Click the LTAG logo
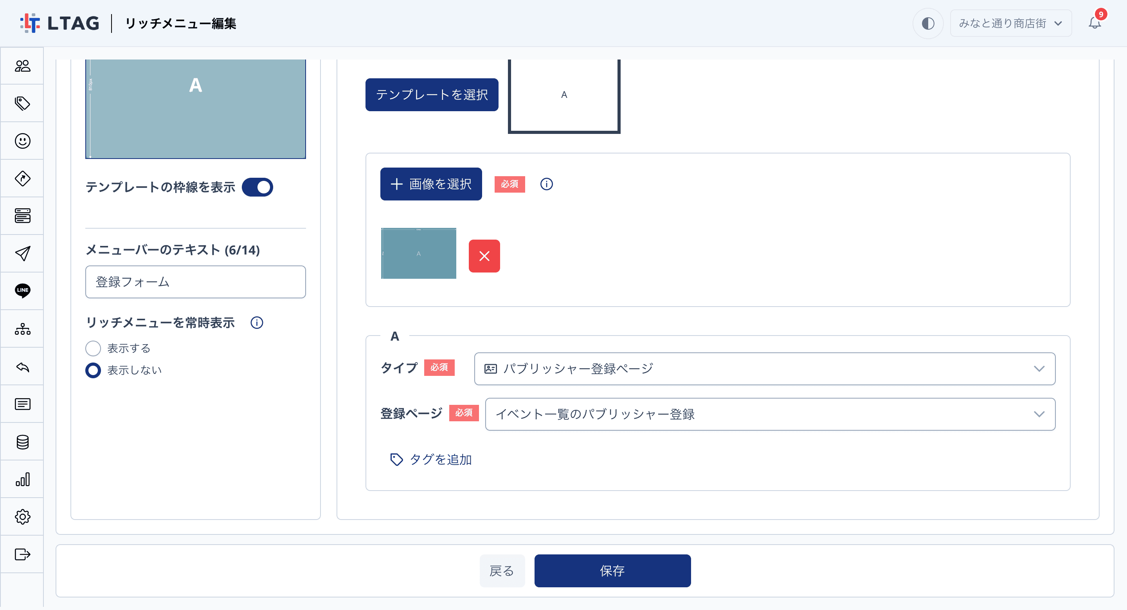This screenshot has width=1127, height=610. [60, 23]
